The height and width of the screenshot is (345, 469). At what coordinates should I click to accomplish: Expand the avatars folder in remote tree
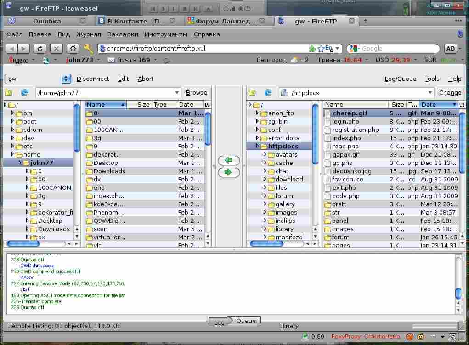[x=265, y=154]
